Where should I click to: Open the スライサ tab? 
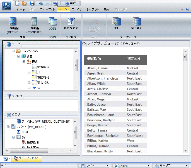click(77, 9)
